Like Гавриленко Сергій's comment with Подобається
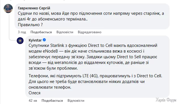Viewport: 179px width, 104px height. coord(41,32)
